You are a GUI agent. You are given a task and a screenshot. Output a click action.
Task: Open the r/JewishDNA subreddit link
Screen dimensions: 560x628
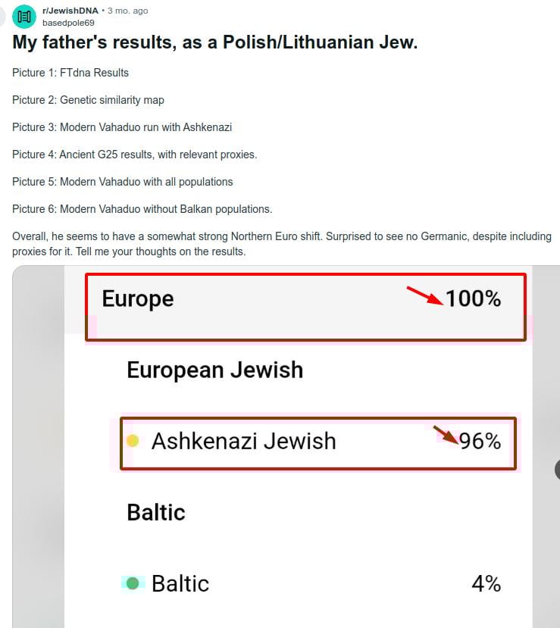point(70,11)
